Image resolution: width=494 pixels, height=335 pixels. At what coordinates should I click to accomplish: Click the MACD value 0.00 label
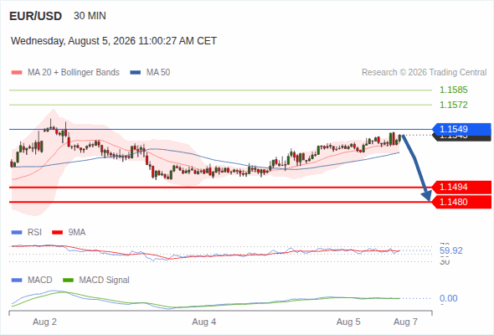tap(449, 298)
